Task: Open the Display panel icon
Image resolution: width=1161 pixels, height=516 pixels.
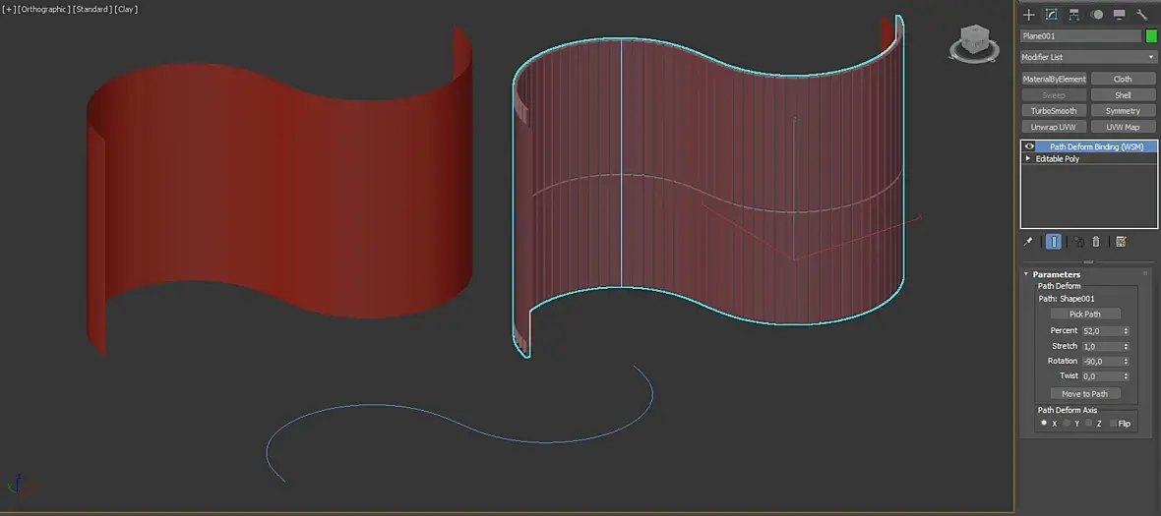Action: 1119,15
